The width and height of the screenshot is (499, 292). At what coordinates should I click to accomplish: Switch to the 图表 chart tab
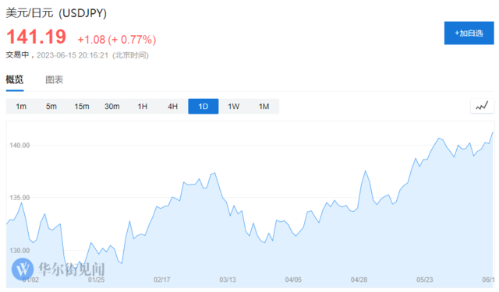(x=55, y=79)
